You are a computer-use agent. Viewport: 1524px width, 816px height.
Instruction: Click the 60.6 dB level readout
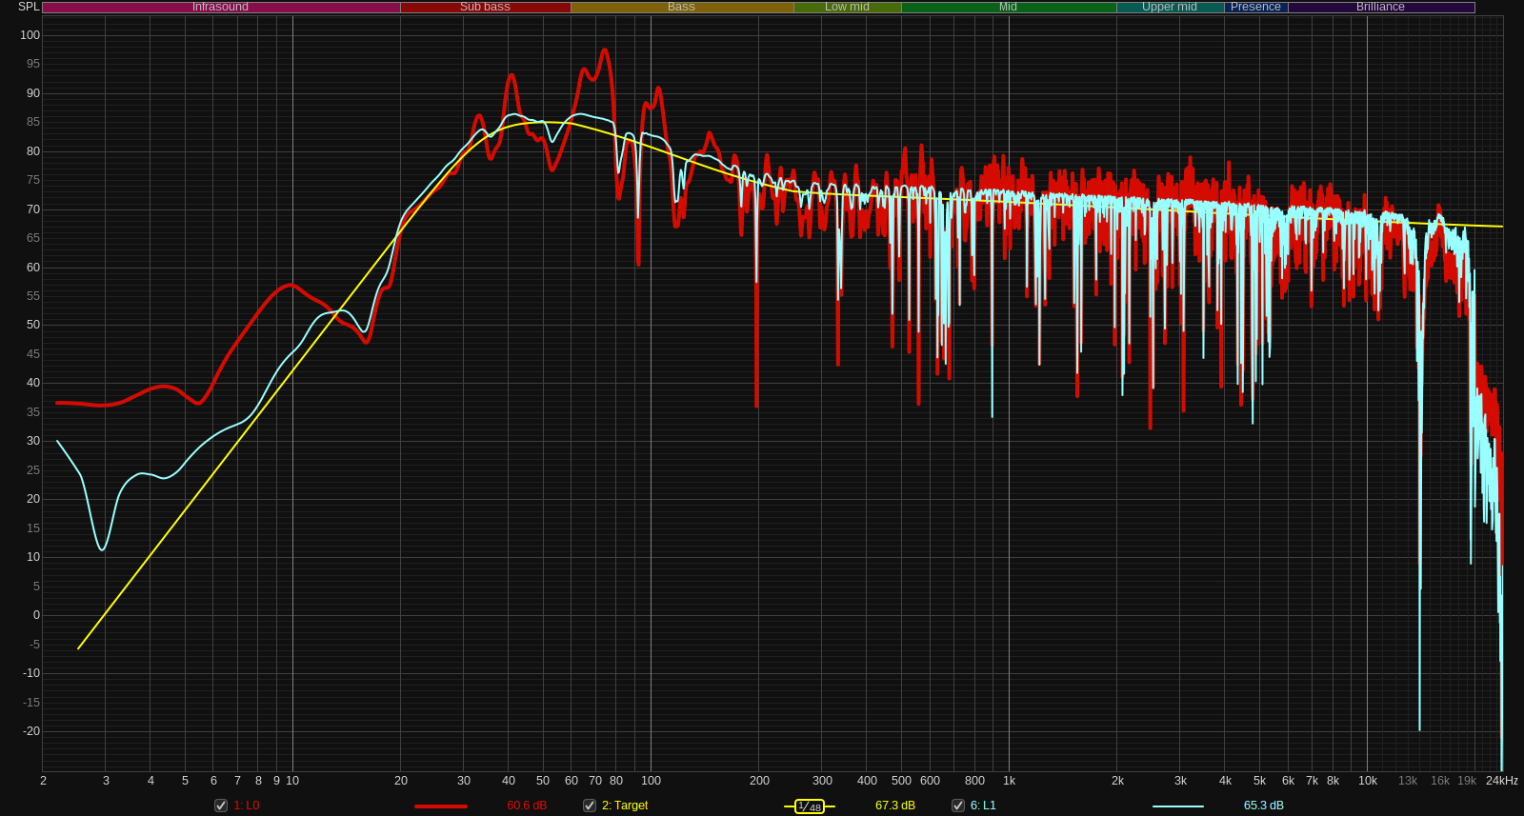pos(527,806)
